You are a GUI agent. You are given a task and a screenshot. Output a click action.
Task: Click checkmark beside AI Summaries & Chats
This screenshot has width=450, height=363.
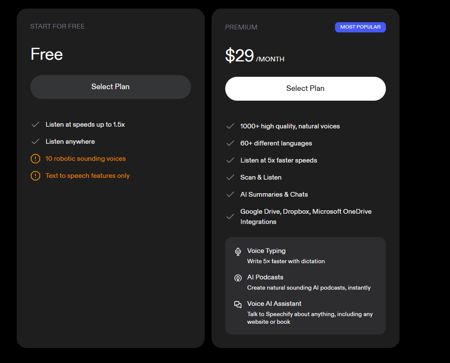[230, 195]
